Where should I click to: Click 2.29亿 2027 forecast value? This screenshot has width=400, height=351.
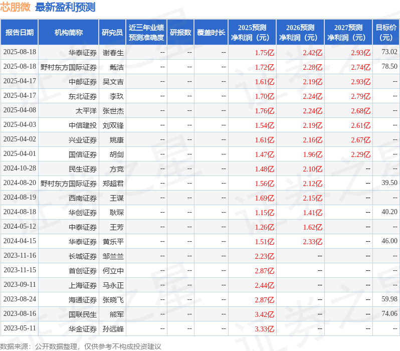(361, 154)
